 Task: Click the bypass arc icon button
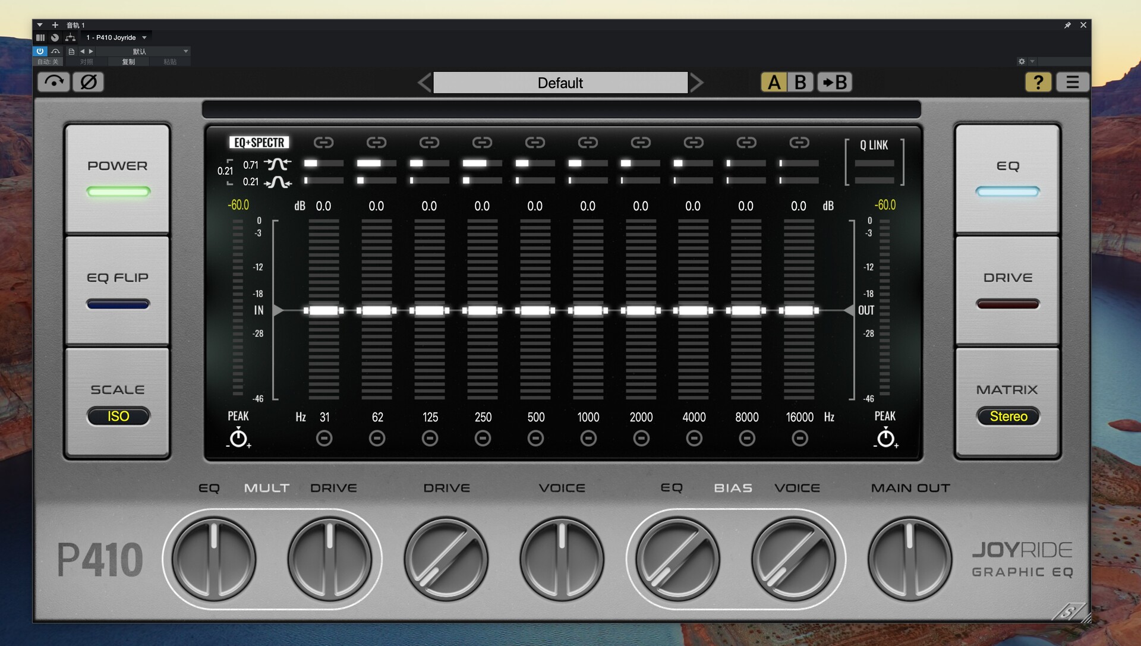(54, 82)
